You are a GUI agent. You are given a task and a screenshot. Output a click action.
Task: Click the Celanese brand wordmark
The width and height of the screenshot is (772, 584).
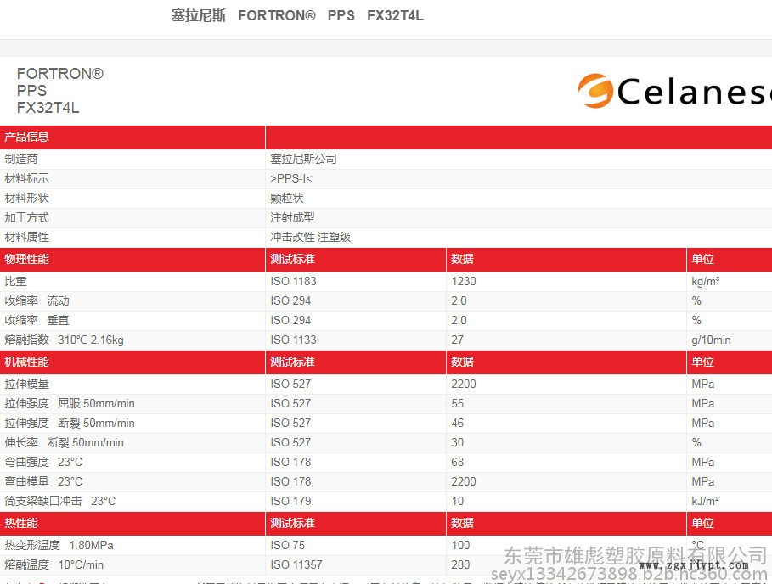693,92
